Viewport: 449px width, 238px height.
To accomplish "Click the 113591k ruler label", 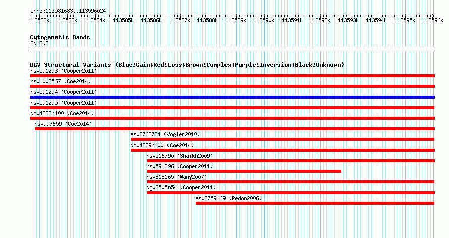I will click(x=292, y=20).
